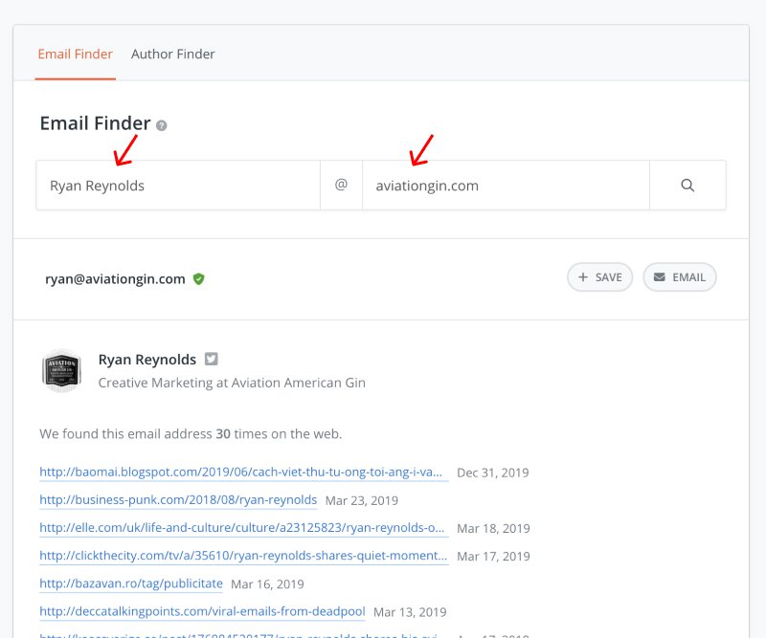
Task: Click the Mar 23, 2019 date
Action: pos(362,500)
